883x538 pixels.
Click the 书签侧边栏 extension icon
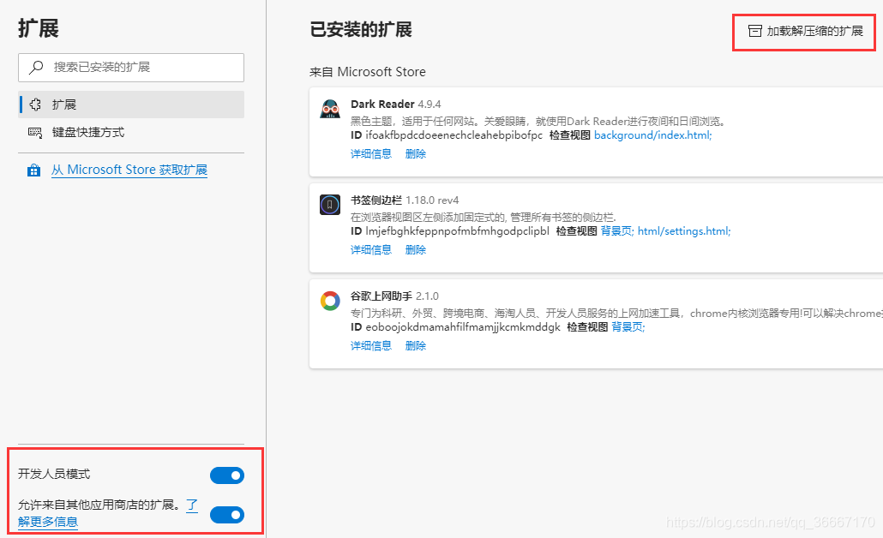330,205
